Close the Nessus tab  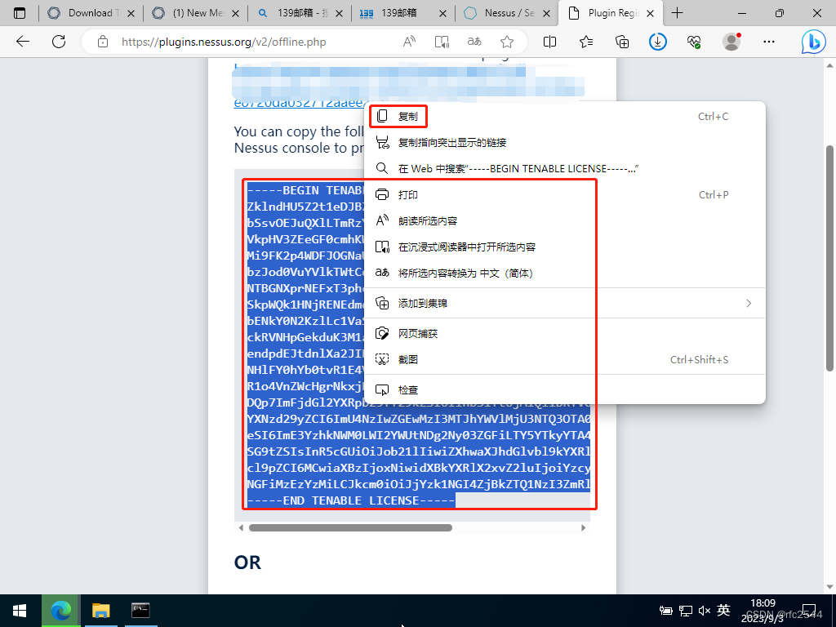[x=546, y=13]
